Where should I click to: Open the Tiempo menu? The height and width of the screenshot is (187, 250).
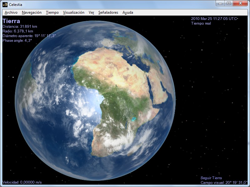pyautogui.click(x=52, y=12)
